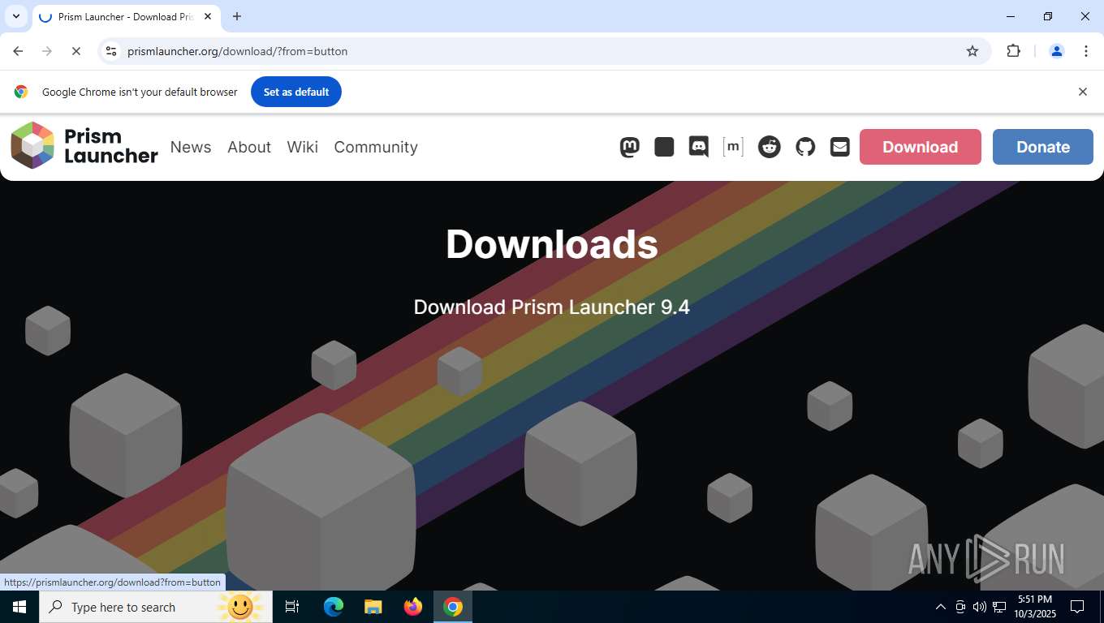Show hidden system tray icons
This screenshot has width=1104, height=623.
click(941, 607)
